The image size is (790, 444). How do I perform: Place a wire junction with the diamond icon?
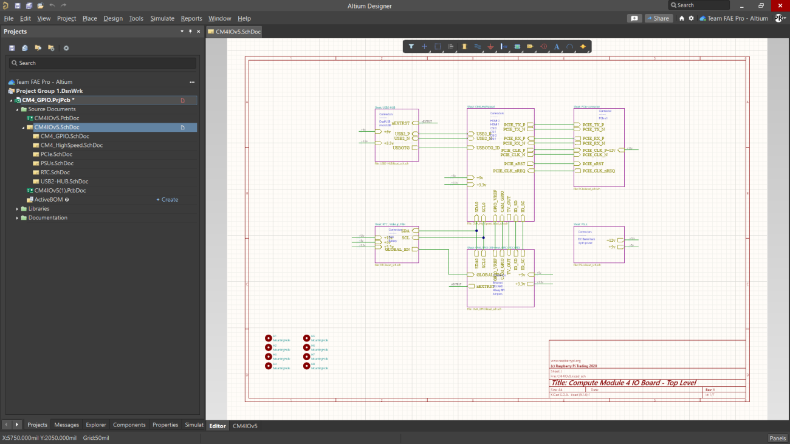(583, 46)
